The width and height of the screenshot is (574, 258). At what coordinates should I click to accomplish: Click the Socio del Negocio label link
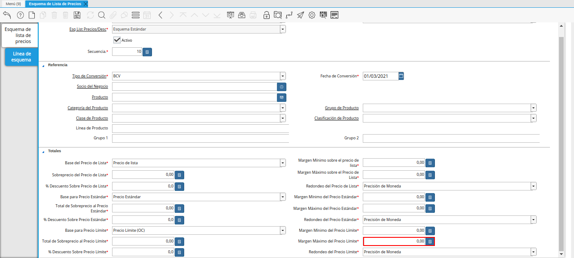click(x=92, y=86)
